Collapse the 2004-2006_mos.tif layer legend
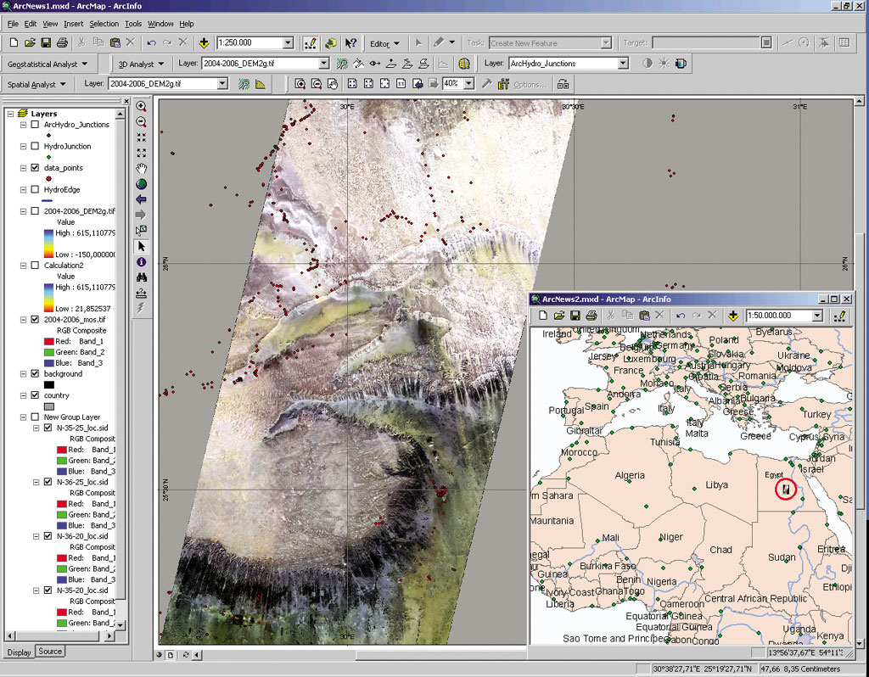The image size is (869, 677). [23, 319]
